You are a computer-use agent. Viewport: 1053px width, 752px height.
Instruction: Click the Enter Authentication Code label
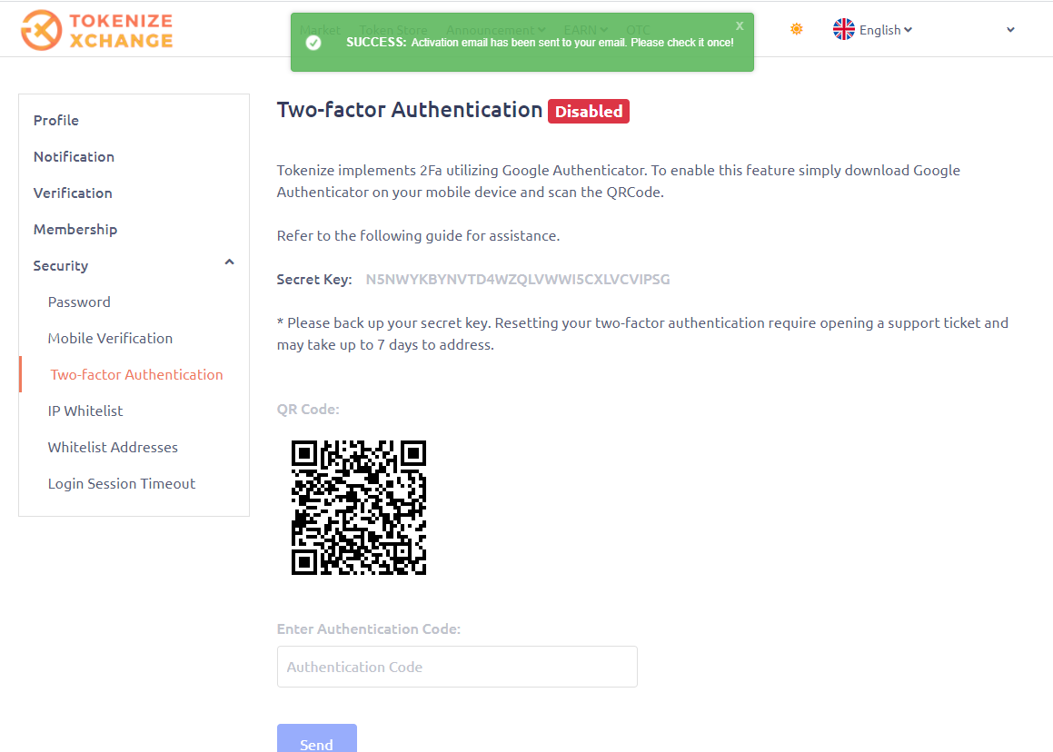point(369,629)
